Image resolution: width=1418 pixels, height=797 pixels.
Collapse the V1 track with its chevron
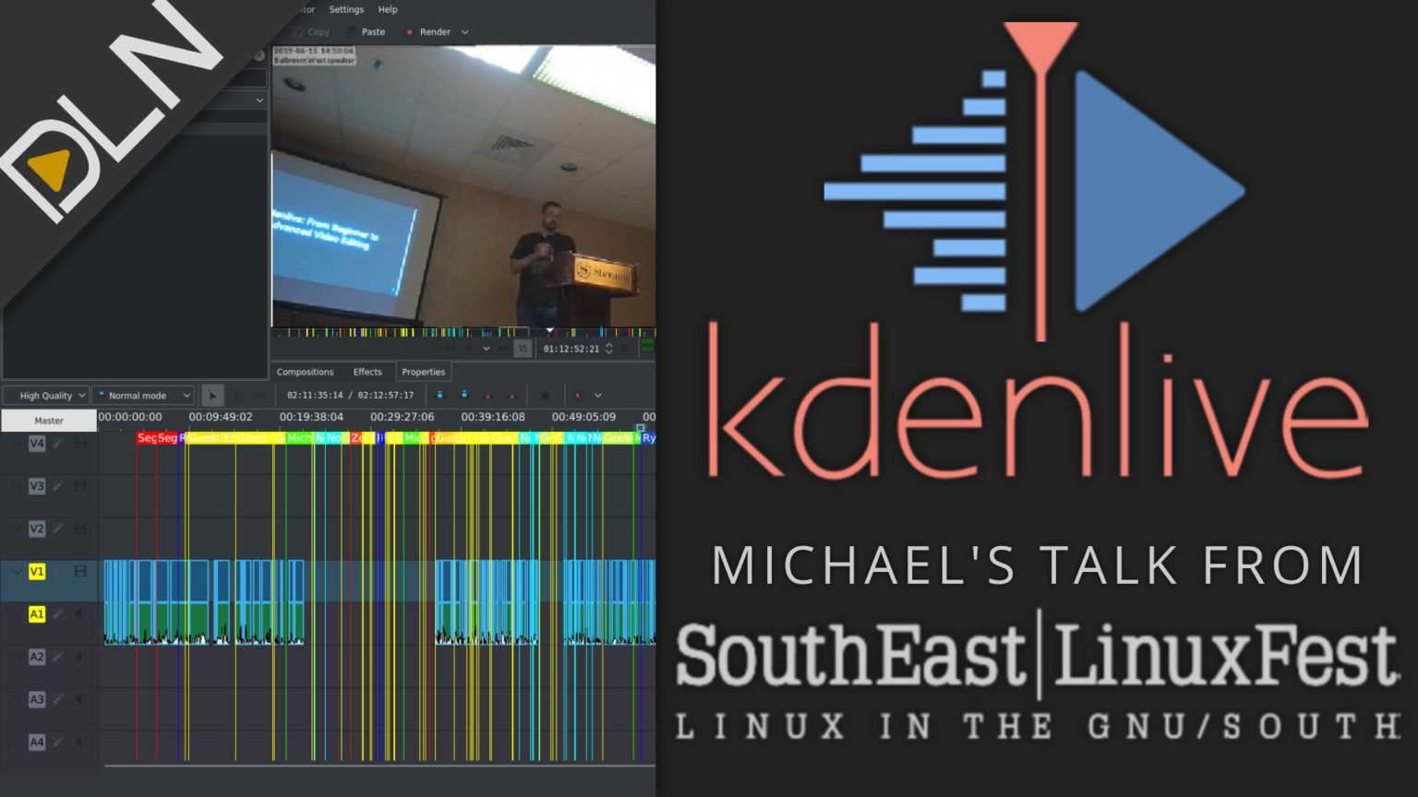point(17,571)
